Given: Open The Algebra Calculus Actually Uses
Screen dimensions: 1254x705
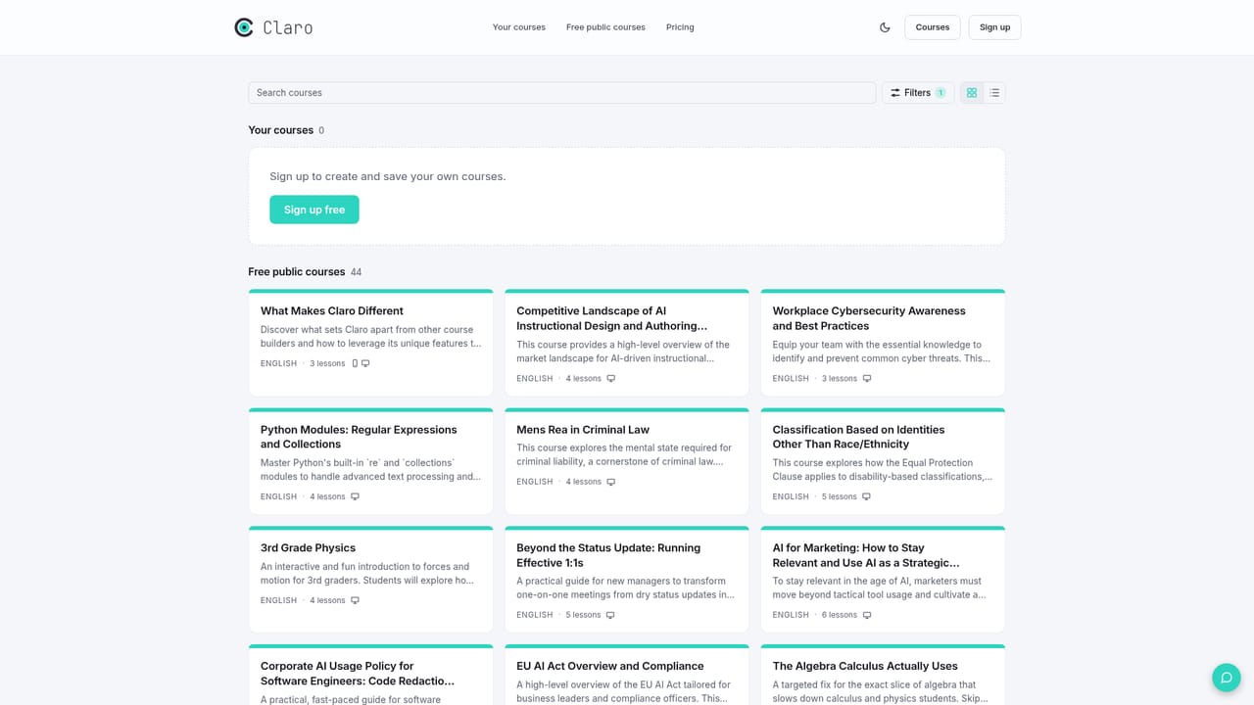Looking at the screenshot, I should click(865, 667).
